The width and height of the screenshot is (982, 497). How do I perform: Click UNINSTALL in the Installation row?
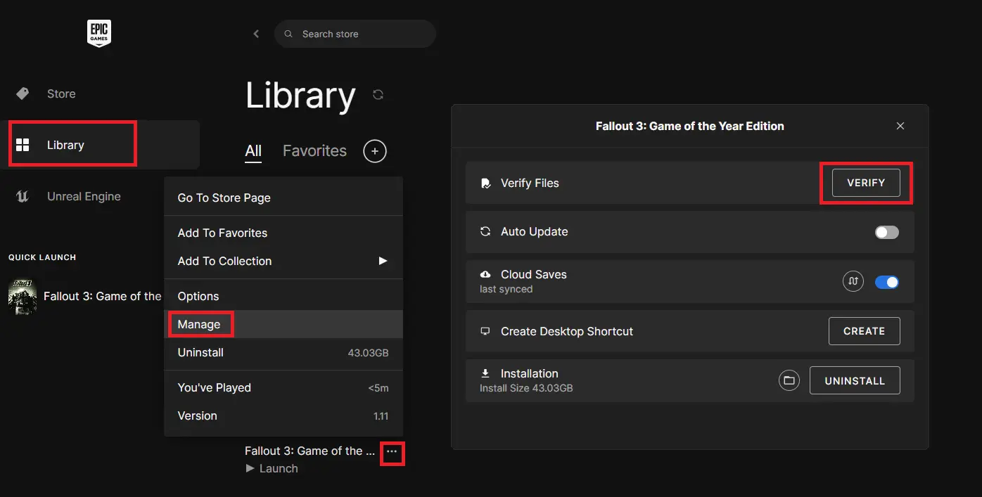[855, 380]
